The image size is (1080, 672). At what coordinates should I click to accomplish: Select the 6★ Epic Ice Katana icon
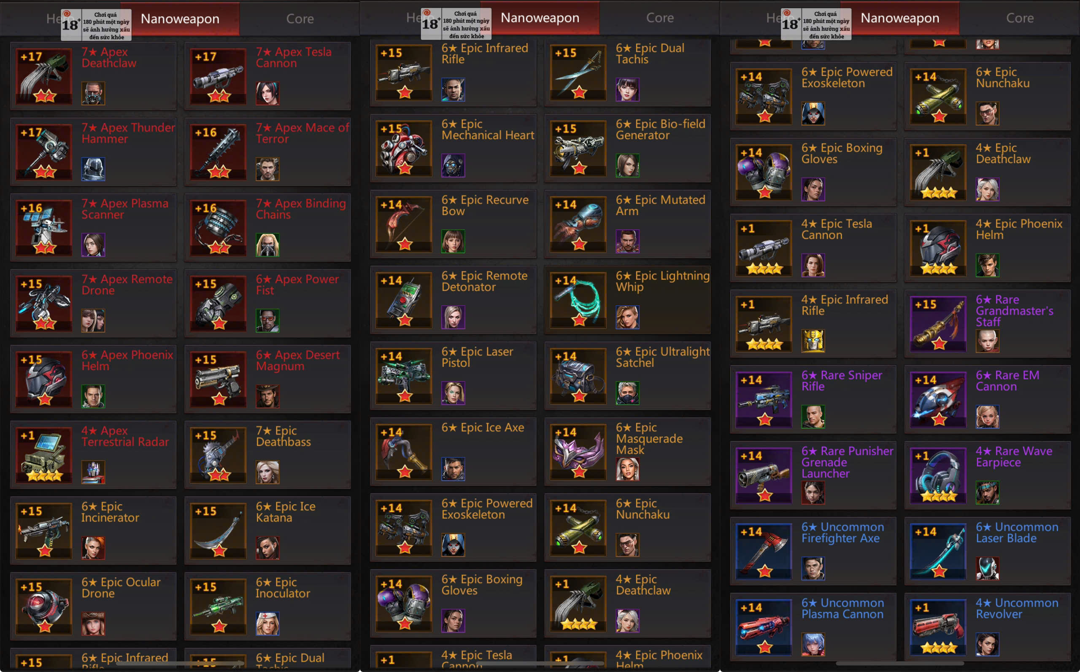[x=218, y=531]
